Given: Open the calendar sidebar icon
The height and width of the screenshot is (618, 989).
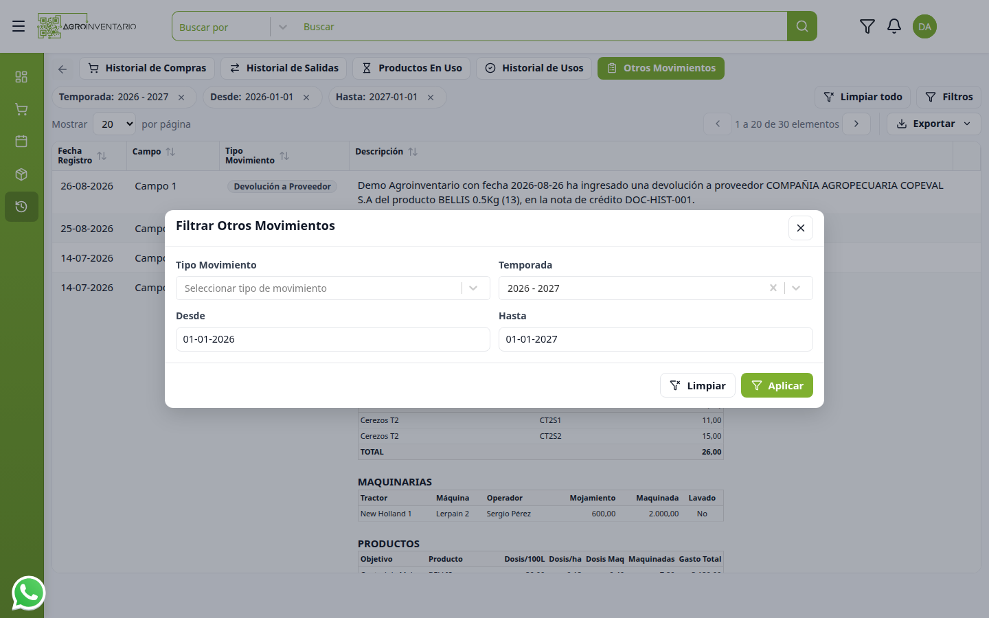Looking at the screenshot, I should [x=21, y=141].
